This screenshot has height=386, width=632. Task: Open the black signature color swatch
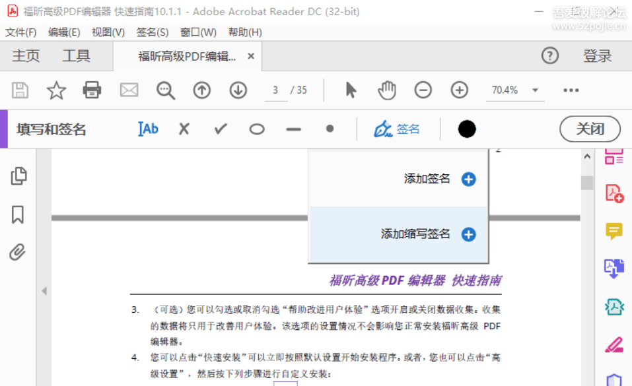pyautogui.click(x=466, y=129)
